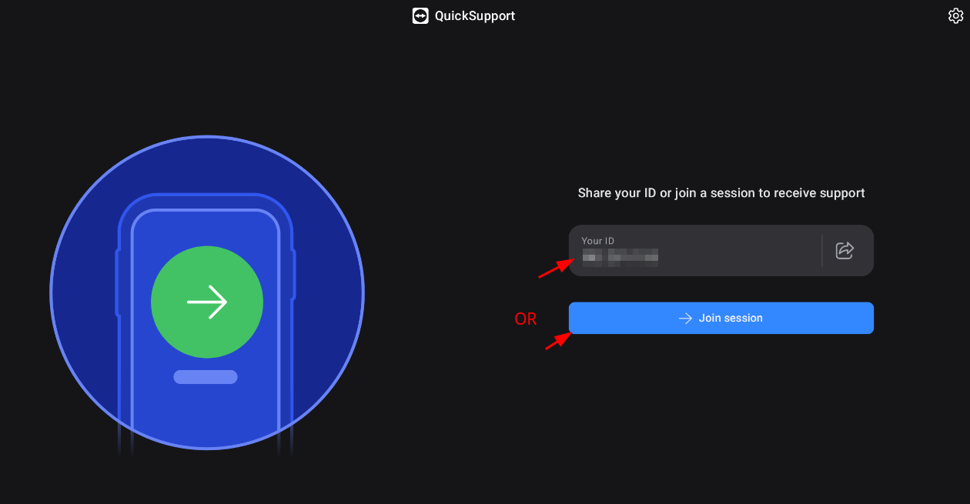Click the red OR annotation text

[x=526, y=319]
